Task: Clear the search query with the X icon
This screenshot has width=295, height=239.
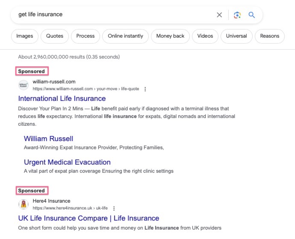Action: tap(219, 15)
